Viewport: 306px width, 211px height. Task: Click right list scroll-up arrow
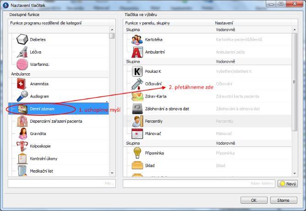click(x=295, y=30)
